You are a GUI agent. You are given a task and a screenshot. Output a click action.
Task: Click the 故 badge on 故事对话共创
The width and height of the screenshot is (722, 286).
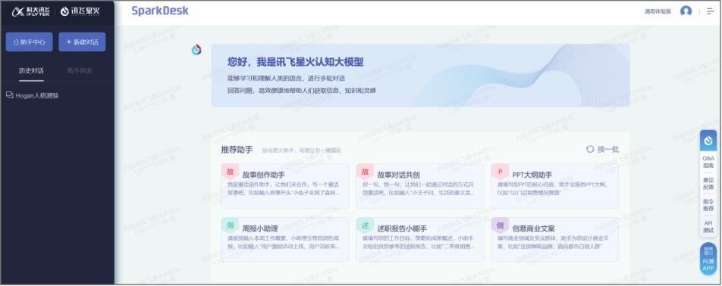pos(365,172)
